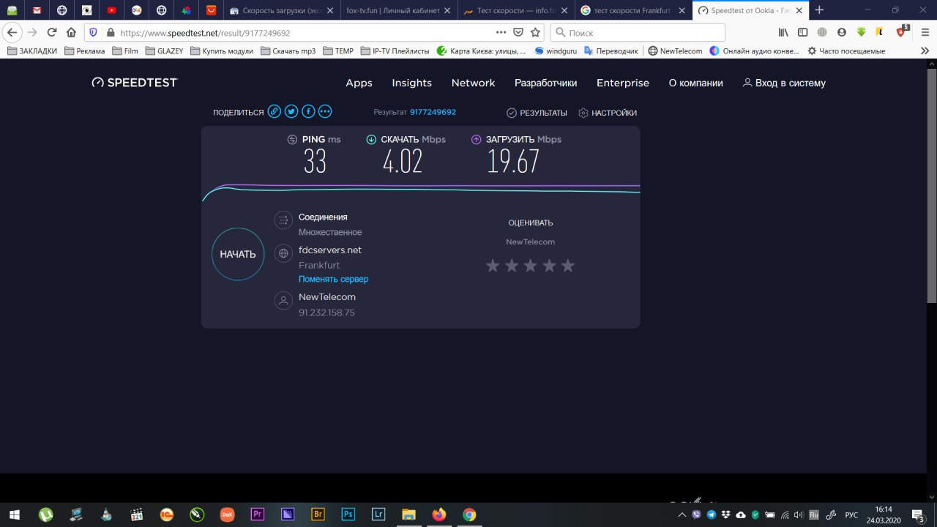
Task: Rate the provider two stars
Action: pos(512,266)
